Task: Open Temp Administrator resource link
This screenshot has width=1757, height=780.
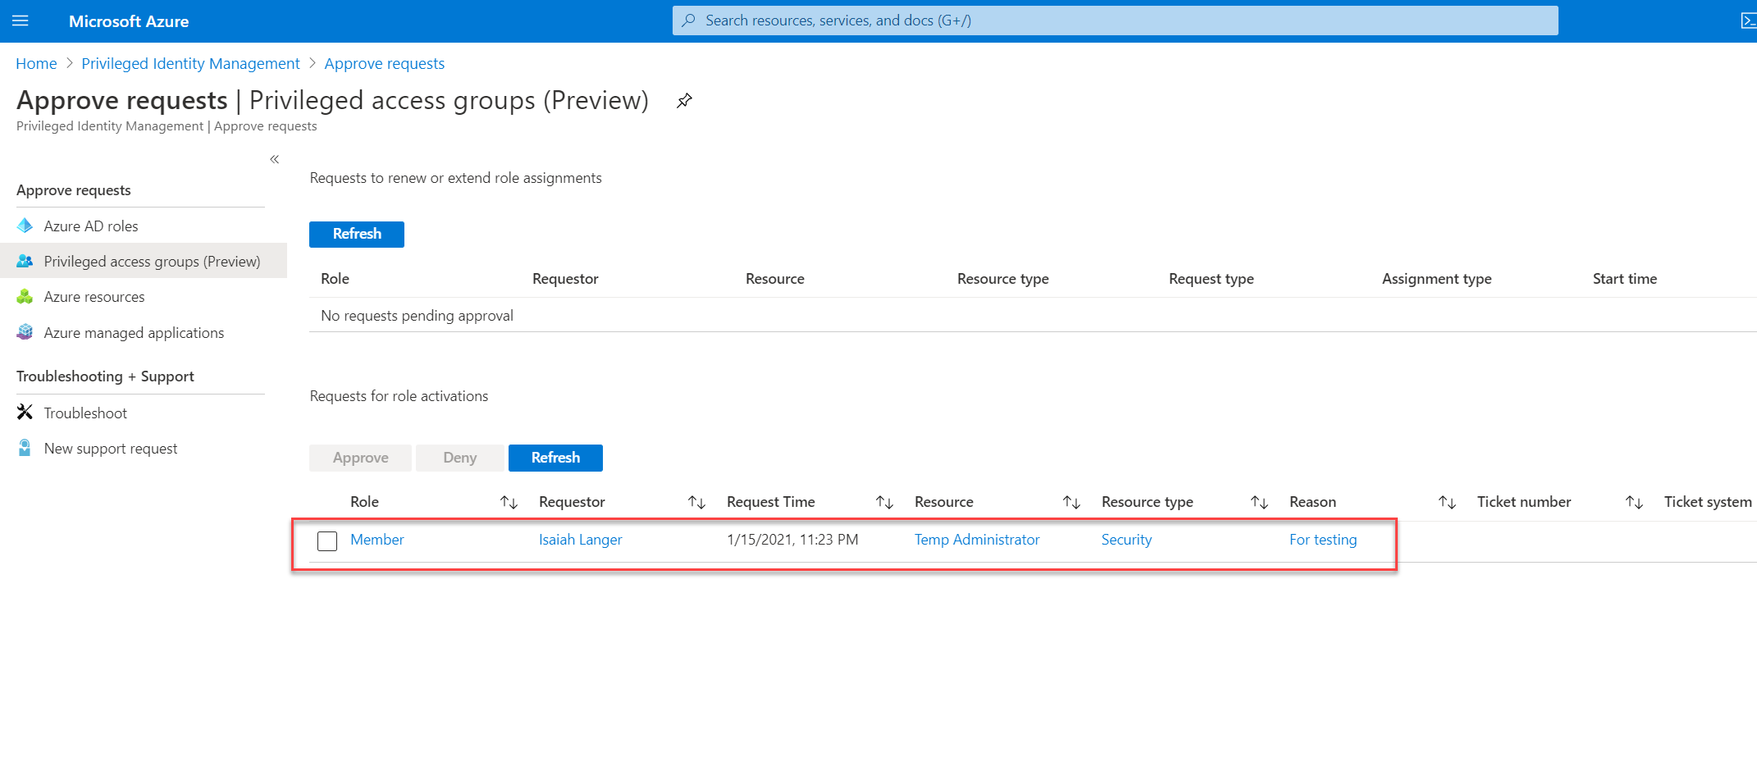Action: click(x=977, y=540)
